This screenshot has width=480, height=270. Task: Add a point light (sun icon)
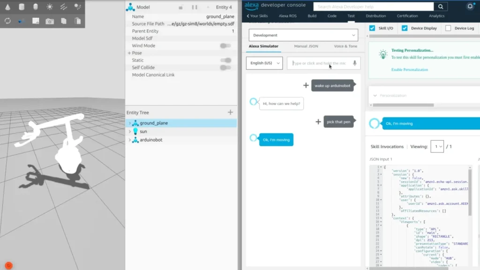[x=50, y=7]
